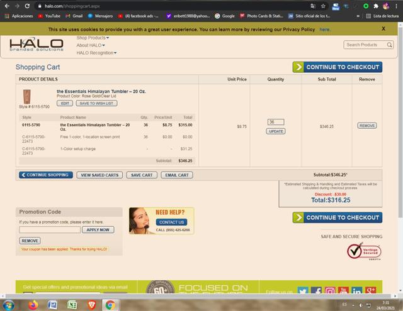Open the YouTube bookmark
Viewport: 403px width, 311px height.
coord(49,16)
